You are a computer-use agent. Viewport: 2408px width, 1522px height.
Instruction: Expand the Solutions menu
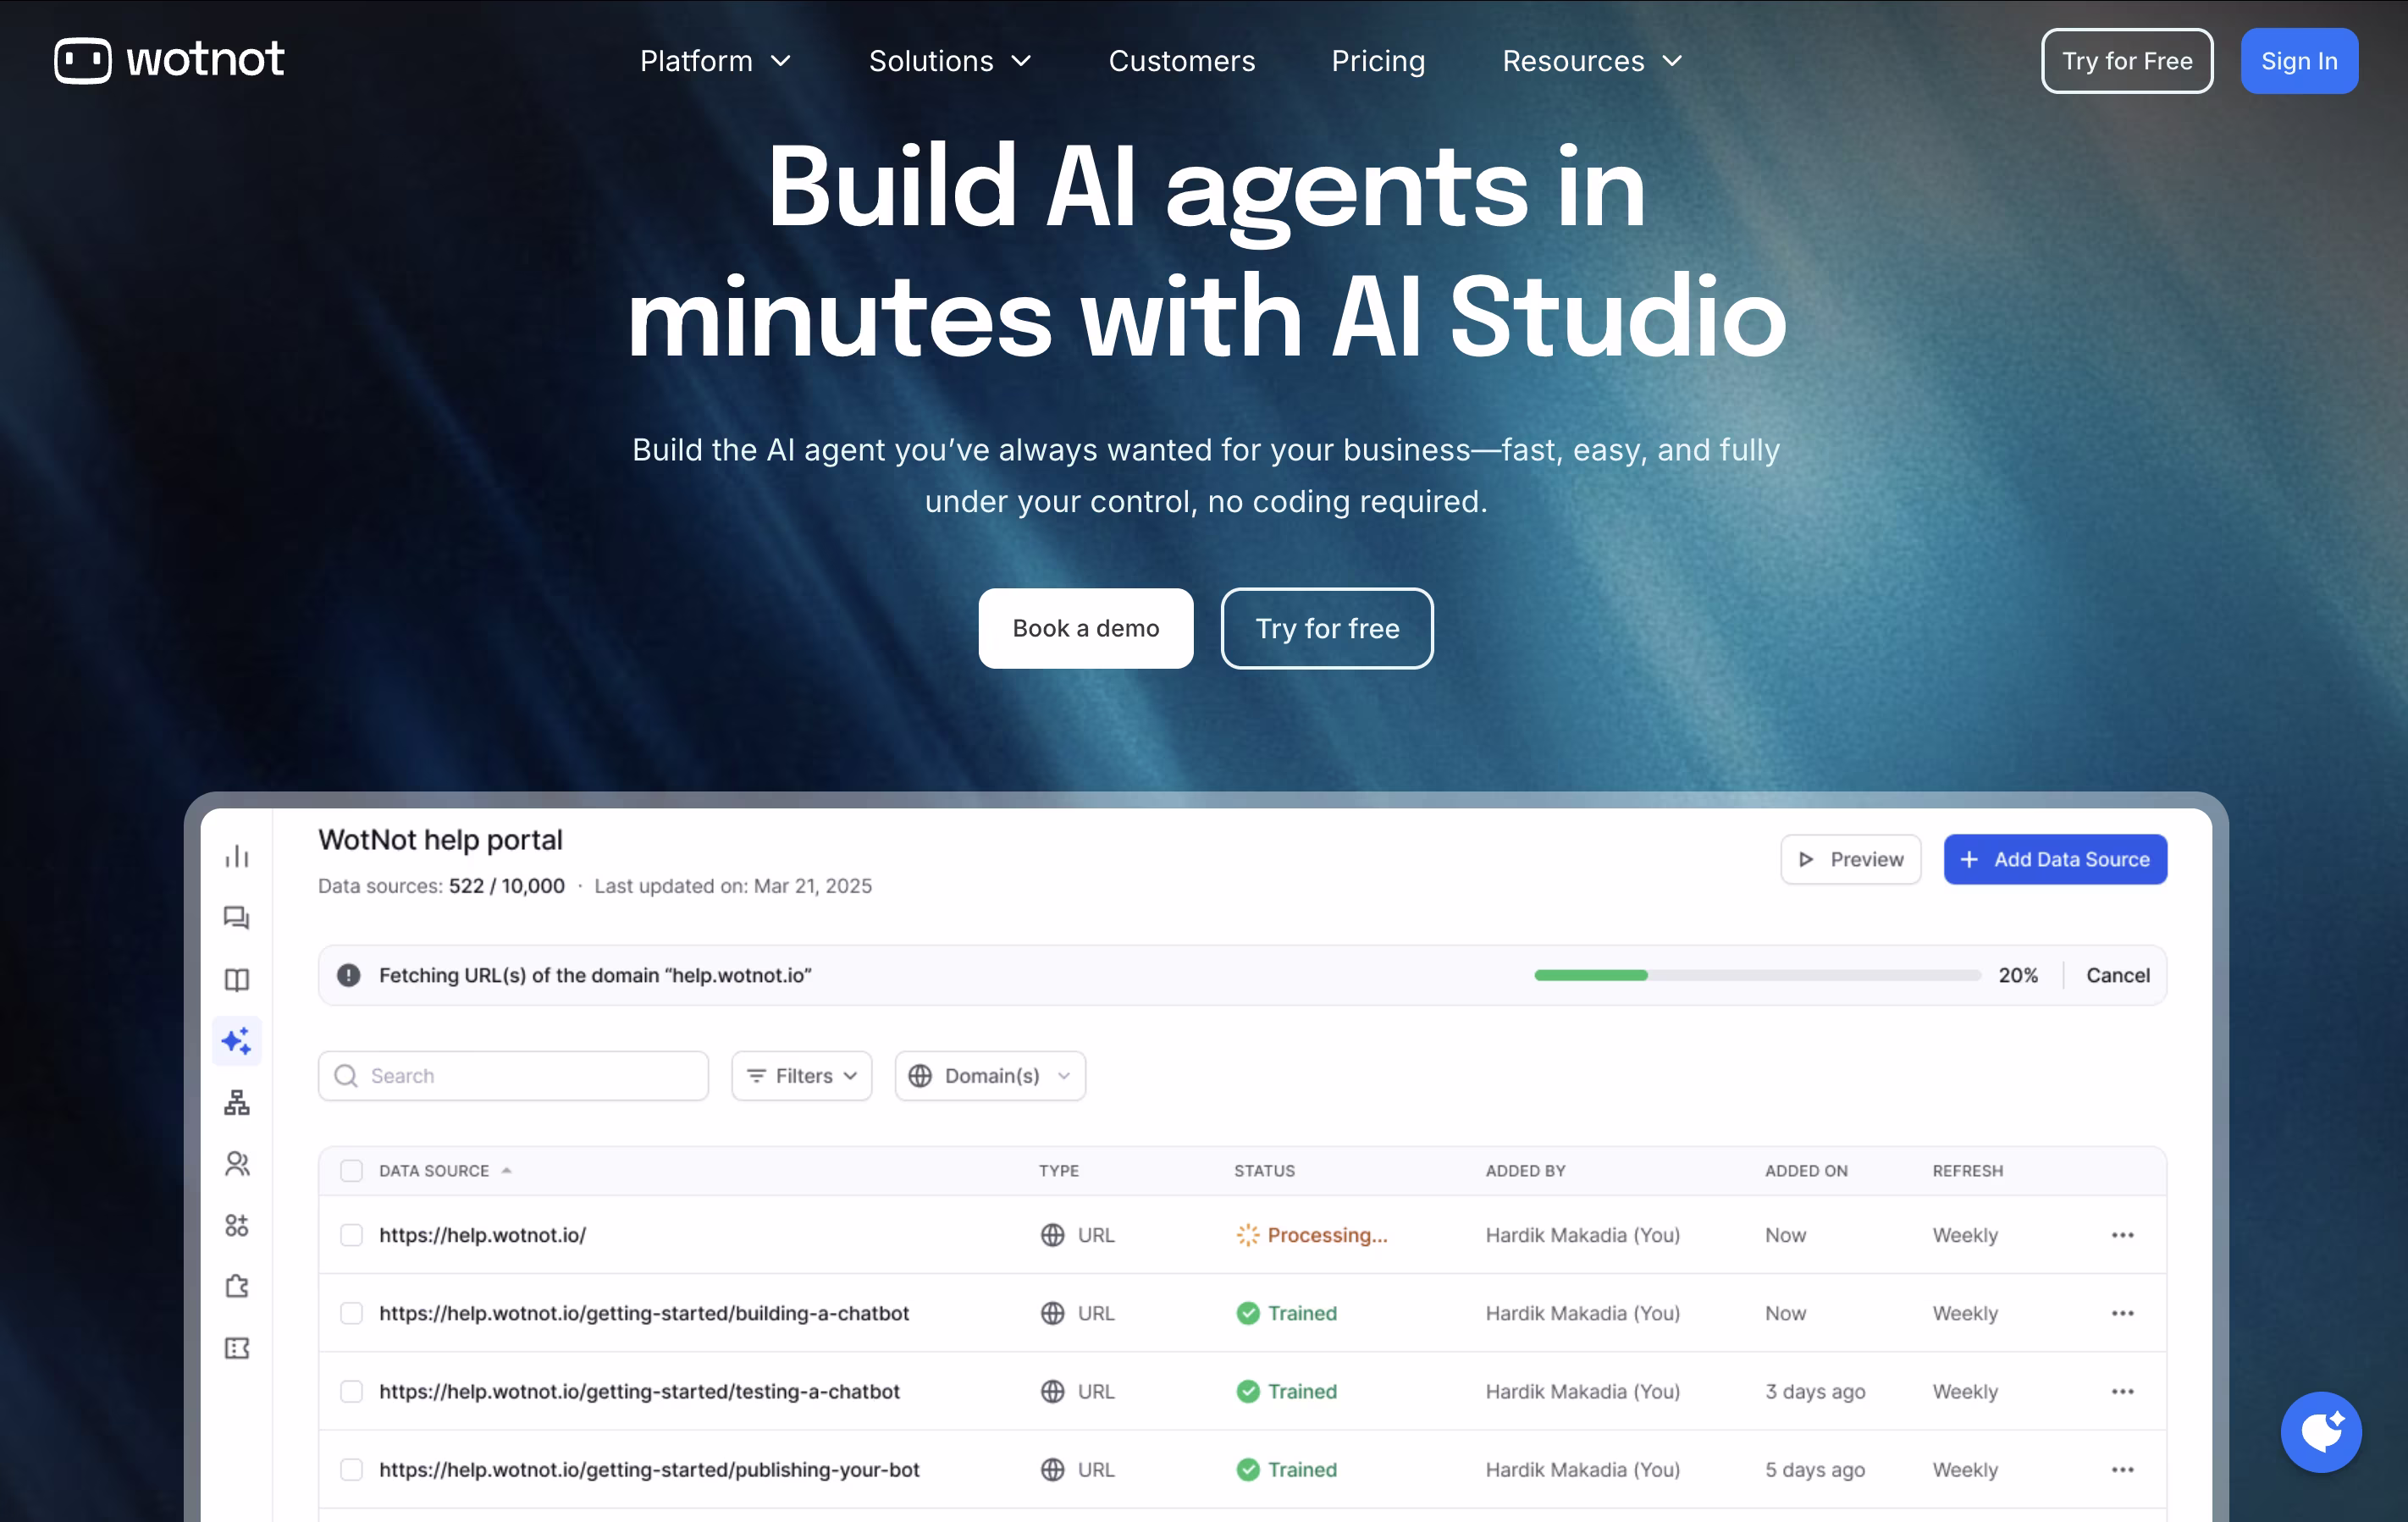[x=949, y=61]
